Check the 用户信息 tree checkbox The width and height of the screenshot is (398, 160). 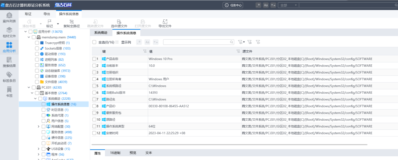click(x=43, y=121)
